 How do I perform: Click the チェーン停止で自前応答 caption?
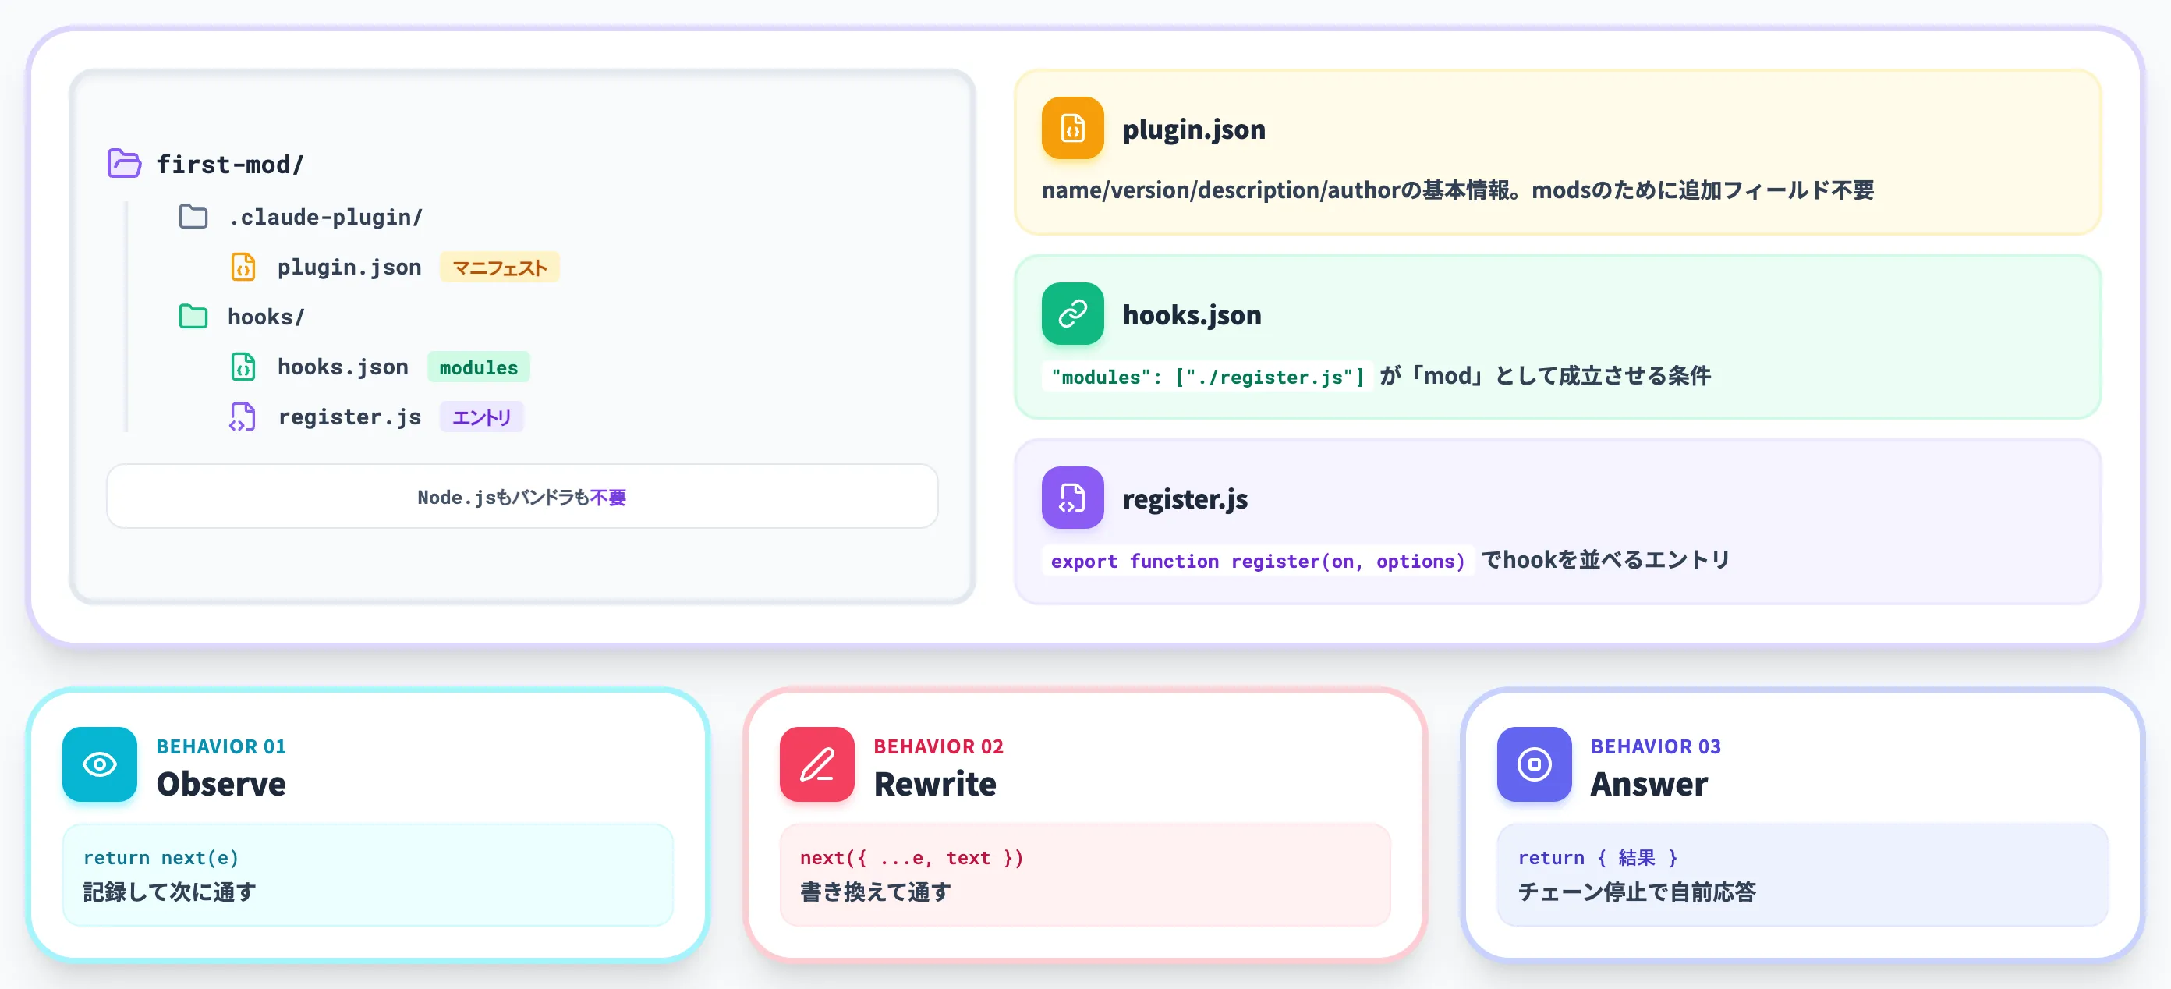tap(1637, 892)
